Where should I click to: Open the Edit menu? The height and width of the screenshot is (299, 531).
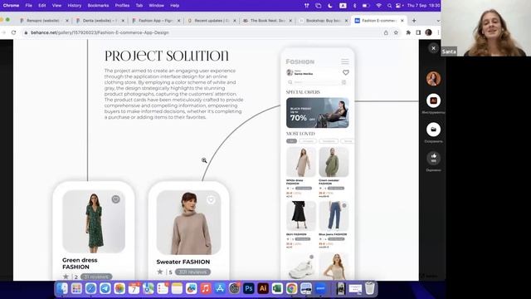[x=42, y=6]
